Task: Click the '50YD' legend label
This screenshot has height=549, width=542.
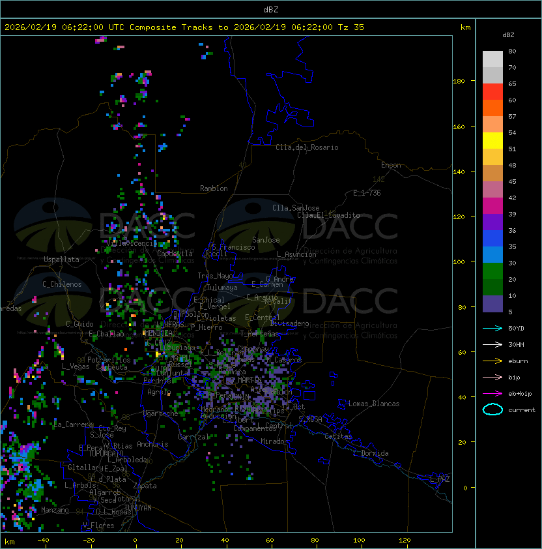Action: point(516,328)
